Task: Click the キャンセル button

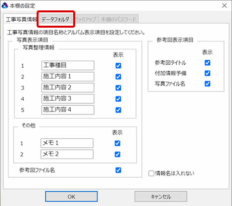Action: point(161,197)
